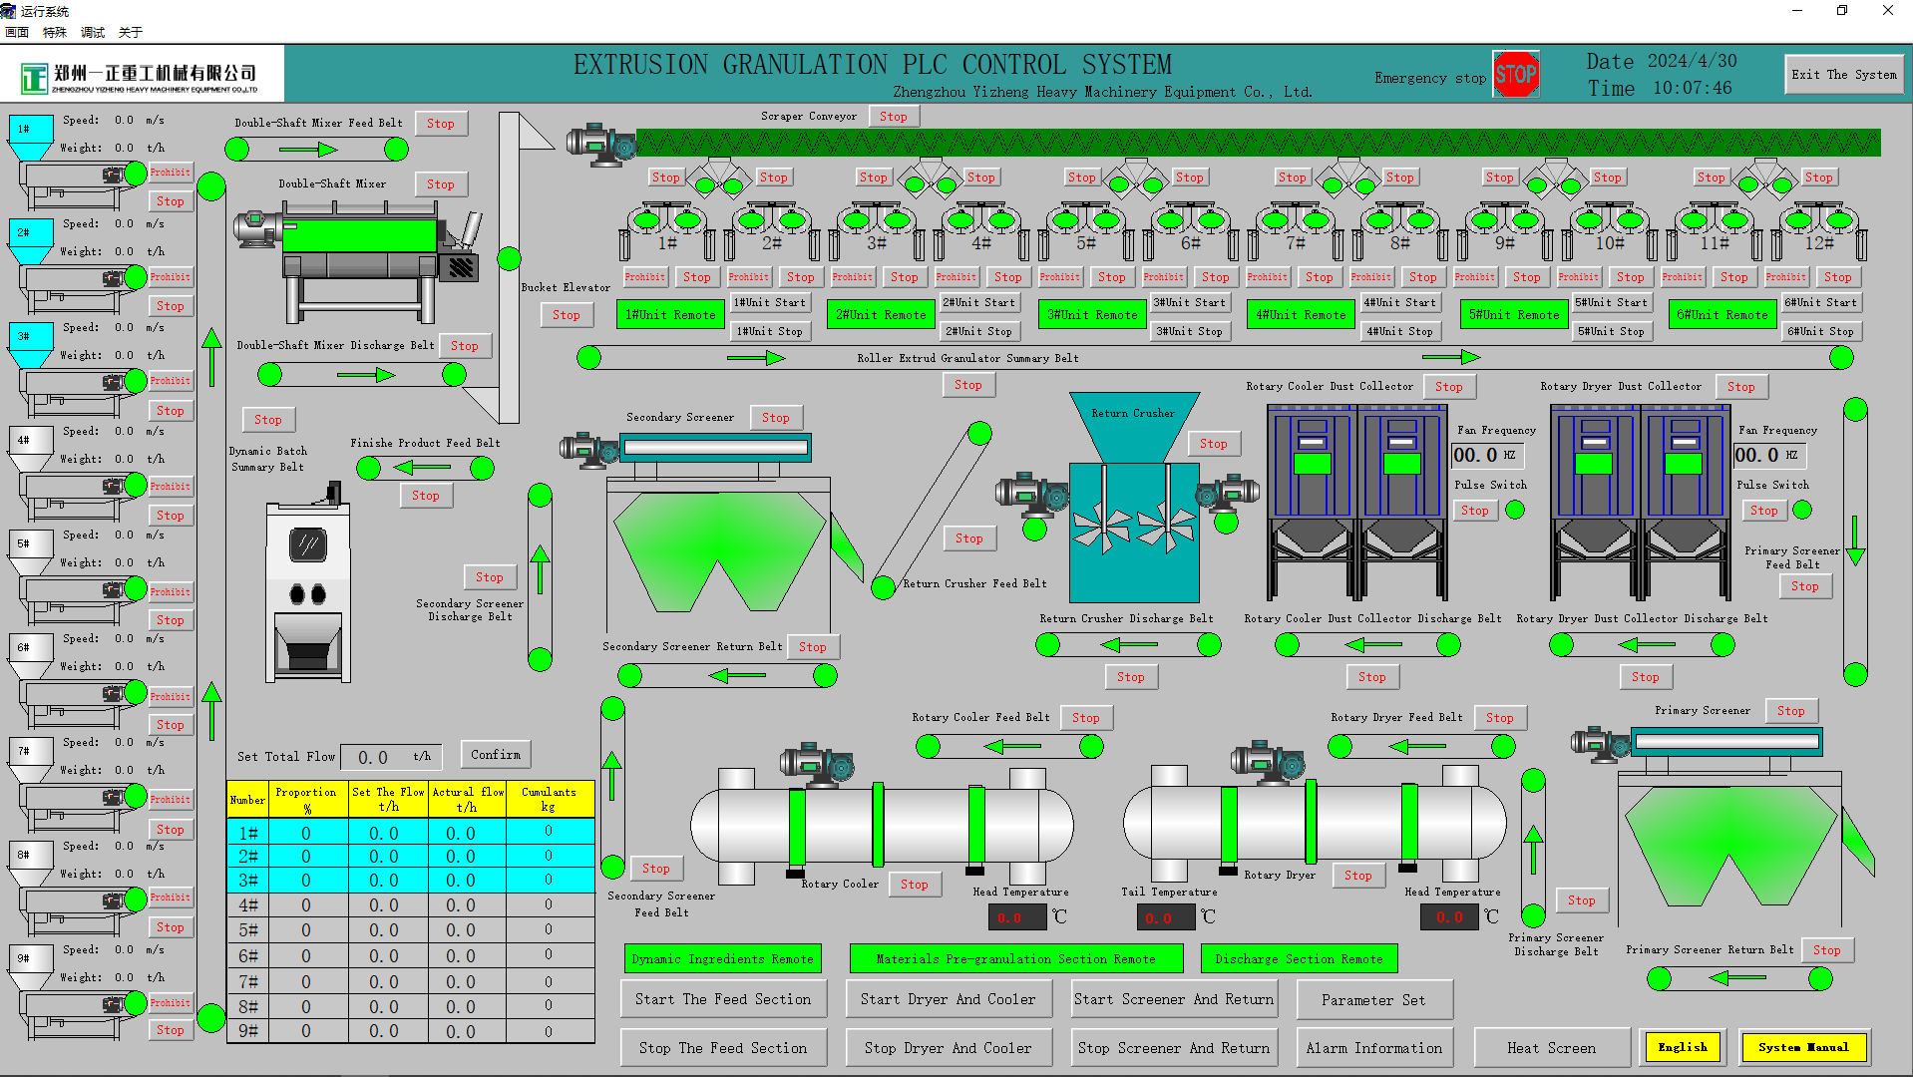
Task: Click the Return Crusher hopper icon
Action: click(1133, 427)
